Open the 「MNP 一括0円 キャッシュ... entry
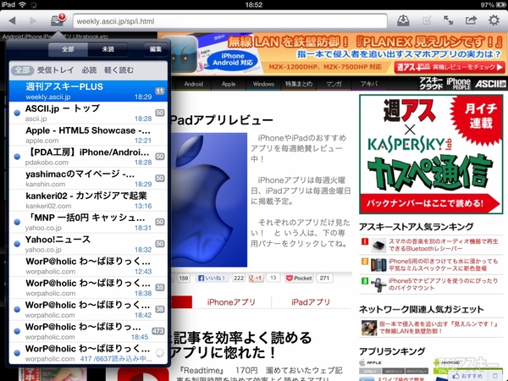This screenshot has width=508, height=381. click(88, 222)
